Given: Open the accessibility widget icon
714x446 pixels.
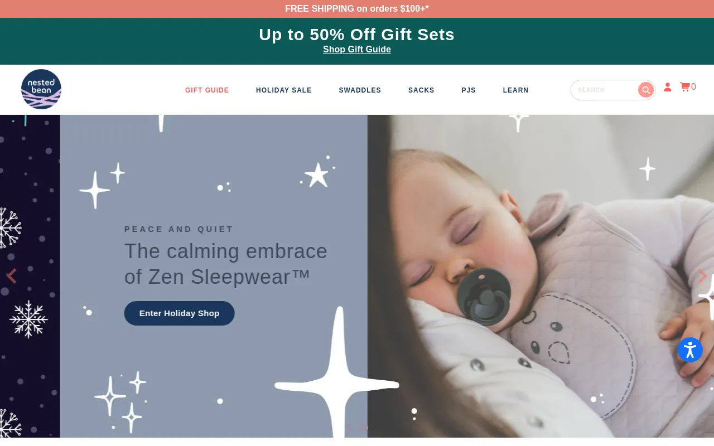Looking at the screenshot, I should pyautogui.click(x=690, y=350).
